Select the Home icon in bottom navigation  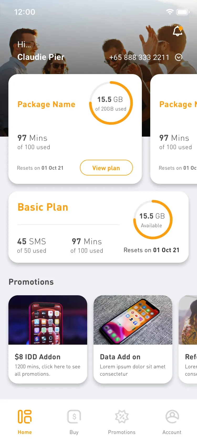[x=25, y=417]
